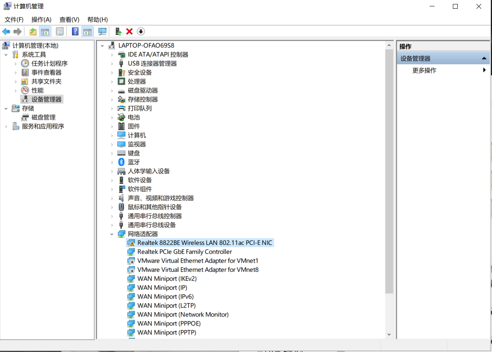Select the 固件 category
Viewport: 492px width, 352px height.
[x=134, y=126]
